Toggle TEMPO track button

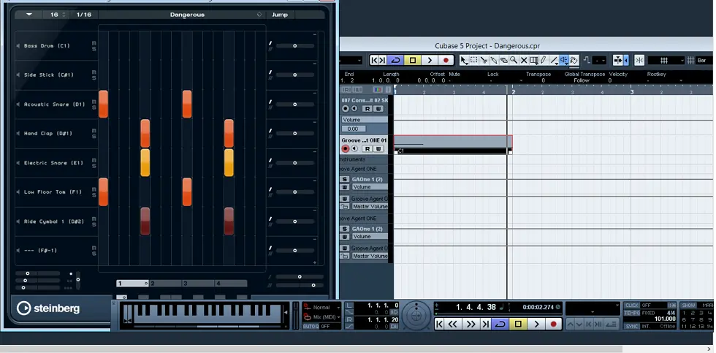[x=632, y=313]
